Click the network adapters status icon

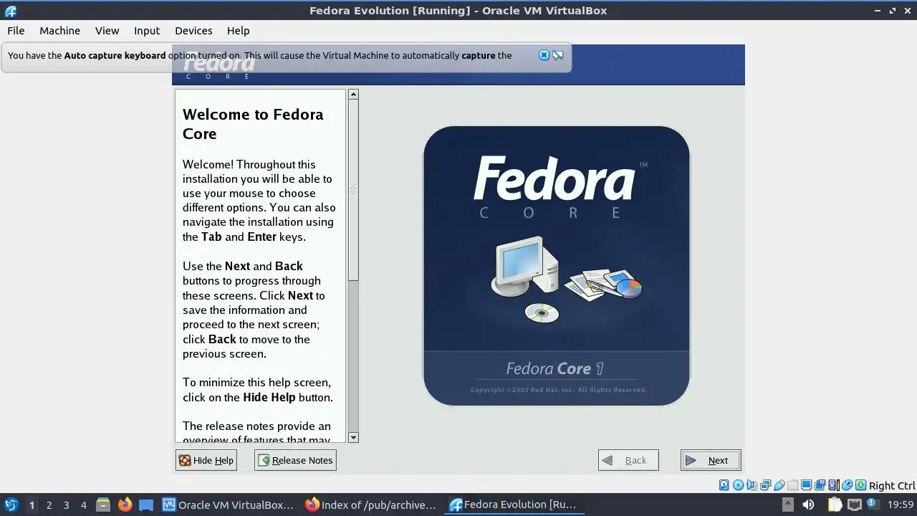click(765, 485)
